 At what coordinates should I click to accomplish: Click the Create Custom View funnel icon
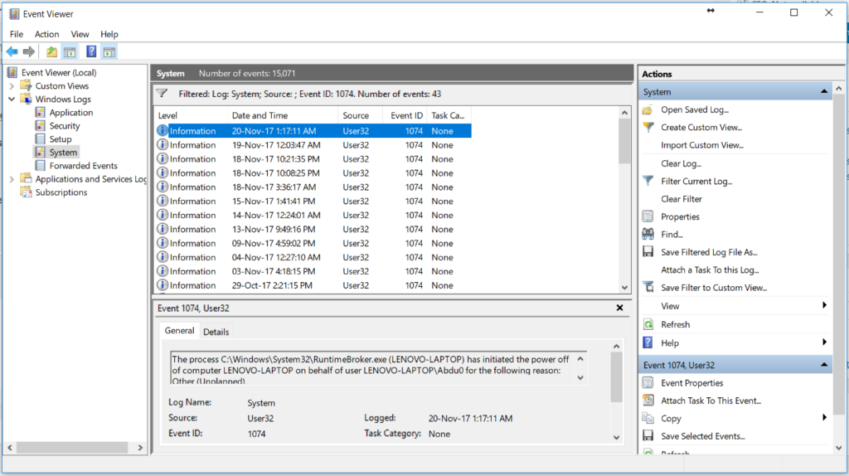click(648, 128)
